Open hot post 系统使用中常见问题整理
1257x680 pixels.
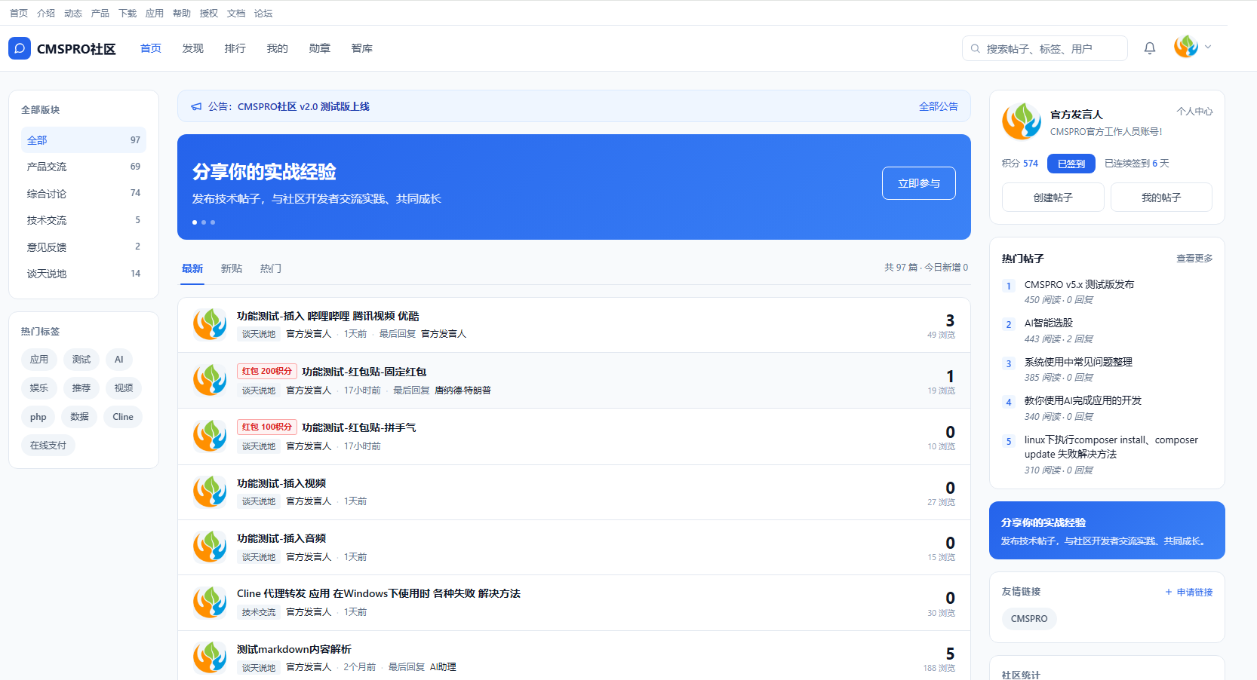(x=1078, y=362)
